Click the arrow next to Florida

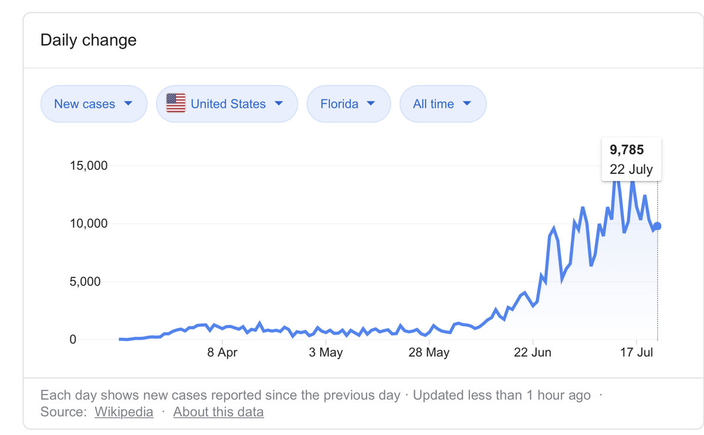(371, 104)
